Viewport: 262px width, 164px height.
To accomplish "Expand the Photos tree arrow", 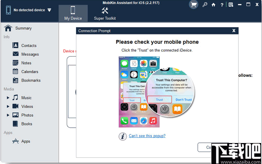I will pyautogui.click(x=8, y=115).
